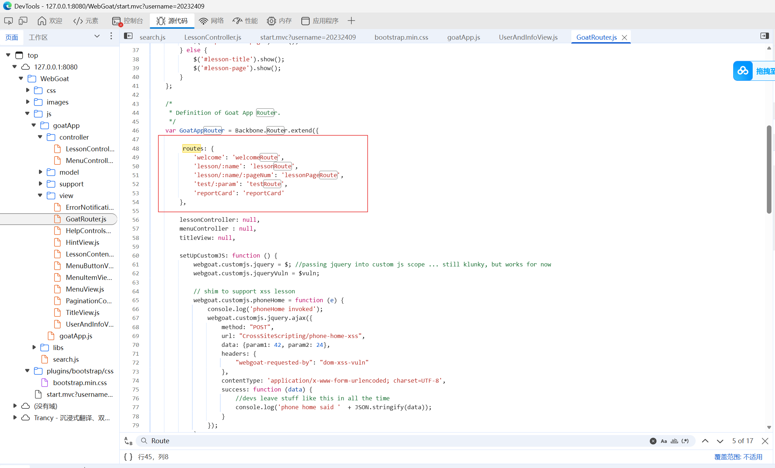The width and height of the screenshot is (775, 468).
Task: Open the goatApp.js file tab
Action: coord(463,37)
